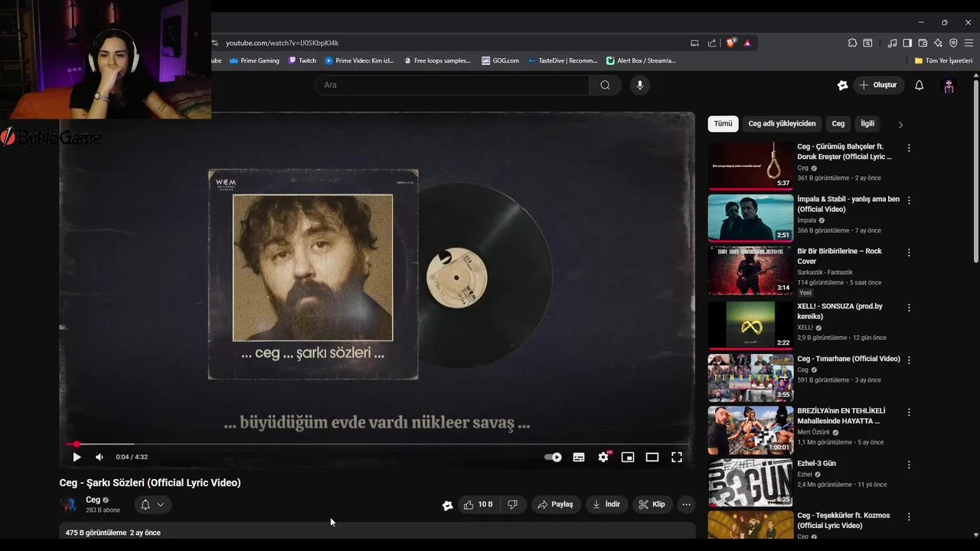980x551 pixels.
Task: Like the video showing 10 B
Action: click(479, 504)
